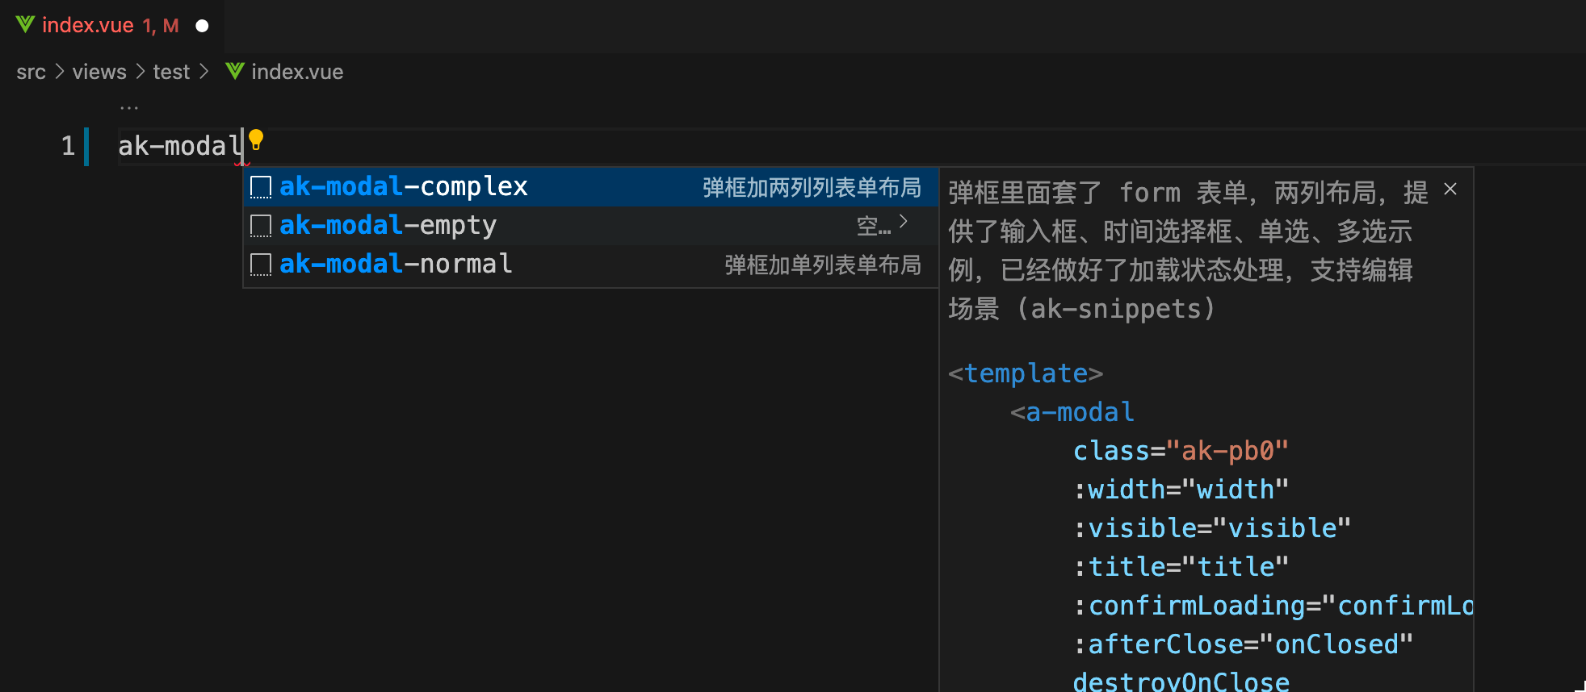Open the test breadcrumb folder
1586x692 pixels.
coord(171,72)
